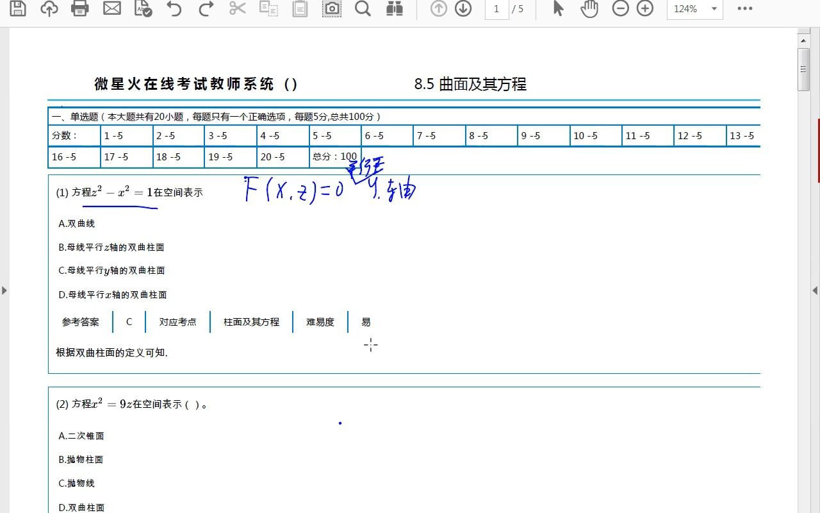Image resolution: width=820 pixels, height=513 pixels.
Task: Click the '柱面及其方程' cell
Action: click(x=251, y=322)
